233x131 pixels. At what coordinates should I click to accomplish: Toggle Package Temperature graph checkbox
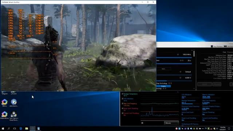(122, 94)
